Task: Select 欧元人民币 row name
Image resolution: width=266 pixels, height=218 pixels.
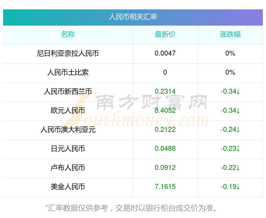Action: tap(68, 111)
